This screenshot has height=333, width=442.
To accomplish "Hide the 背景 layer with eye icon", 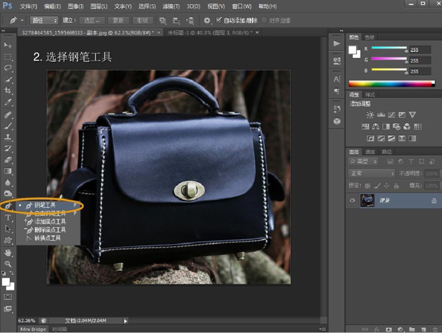I will click(x=352, y=200).
